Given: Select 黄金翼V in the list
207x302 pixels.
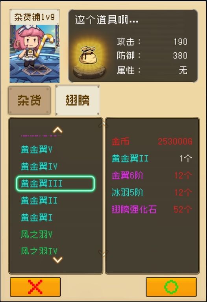Looking at the screenshot, I should tap(37, 150).
